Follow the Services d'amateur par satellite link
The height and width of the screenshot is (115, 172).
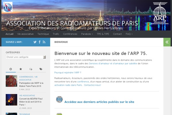point(113,64)
